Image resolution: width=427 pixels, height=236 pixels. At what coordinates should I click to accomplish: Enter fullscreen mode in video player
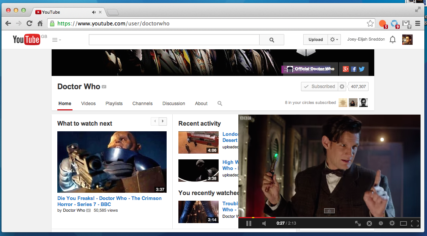tap(414, 223)
